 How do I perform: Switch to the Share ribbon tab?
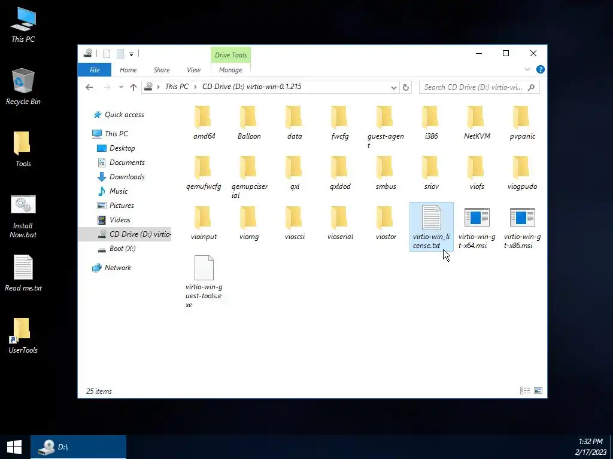(x=162, y=70)
